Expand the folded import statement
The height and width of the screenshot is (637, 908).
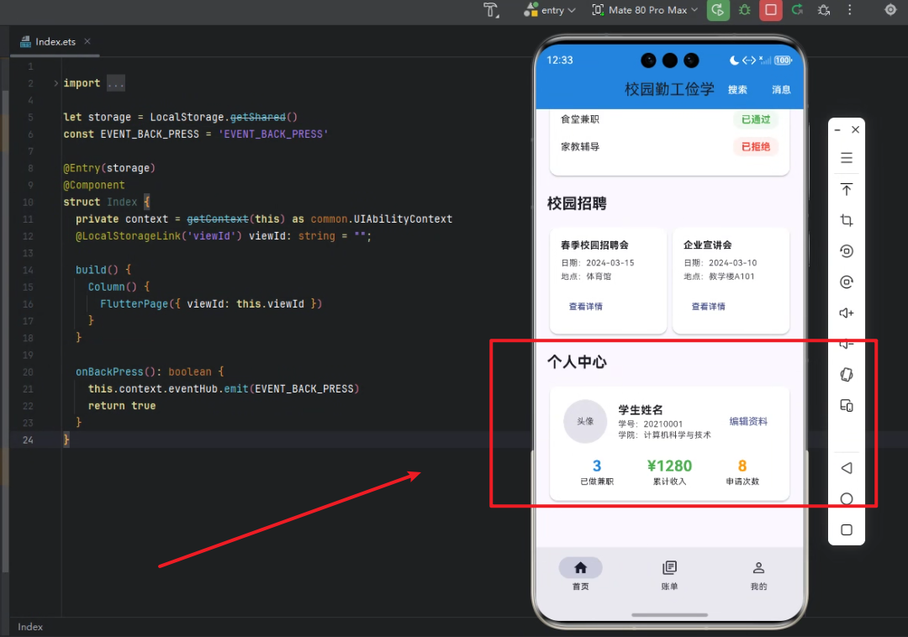(115, 82)
